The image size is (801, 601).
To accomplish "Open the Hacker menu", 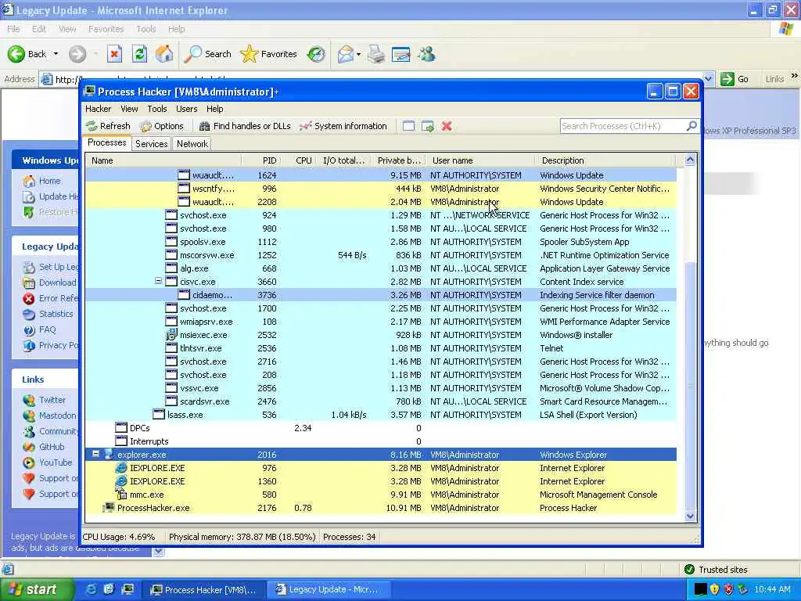I will tap(98, 109).
